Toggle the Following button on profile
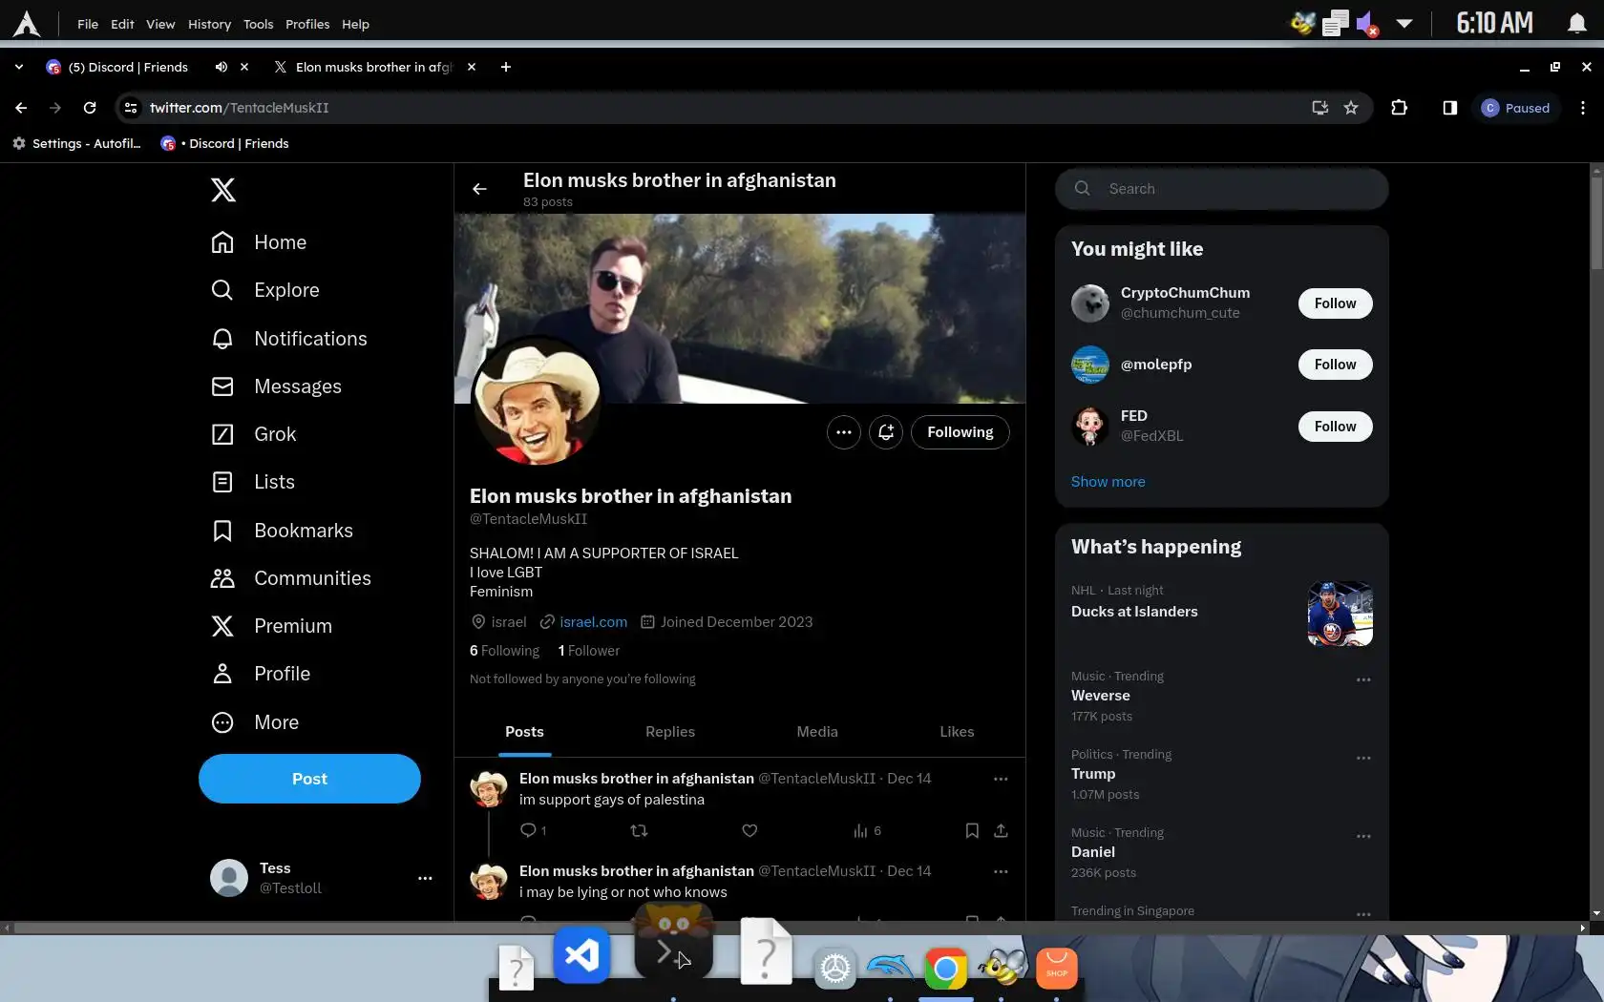The width and height of the screenshot is (1604, 1002). click(x=960, y=432)
